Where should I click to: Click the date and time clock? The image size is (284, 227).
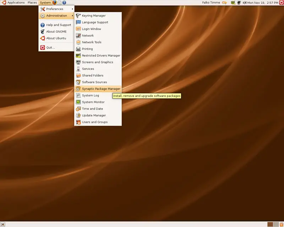tap(263, 3)
